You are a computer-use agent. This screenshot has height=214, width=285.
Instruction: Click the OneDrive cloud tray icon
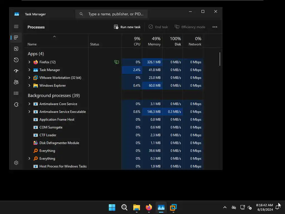coord(234,207)
